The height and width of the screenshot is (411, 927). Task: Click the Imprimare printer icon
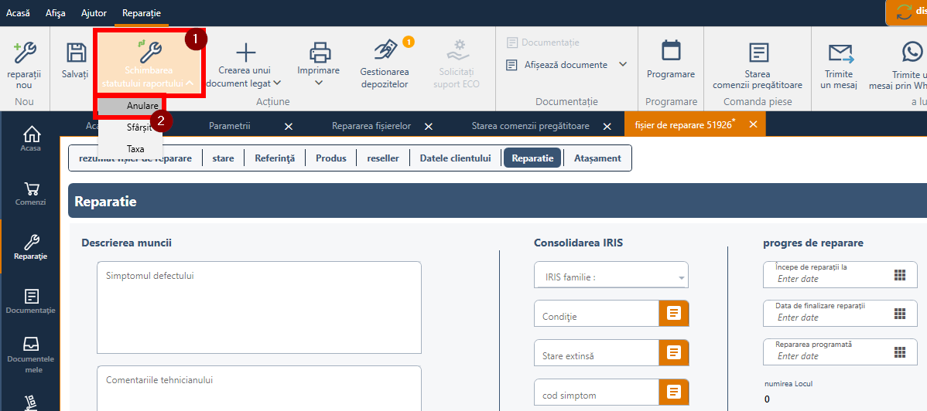point(320,52)
